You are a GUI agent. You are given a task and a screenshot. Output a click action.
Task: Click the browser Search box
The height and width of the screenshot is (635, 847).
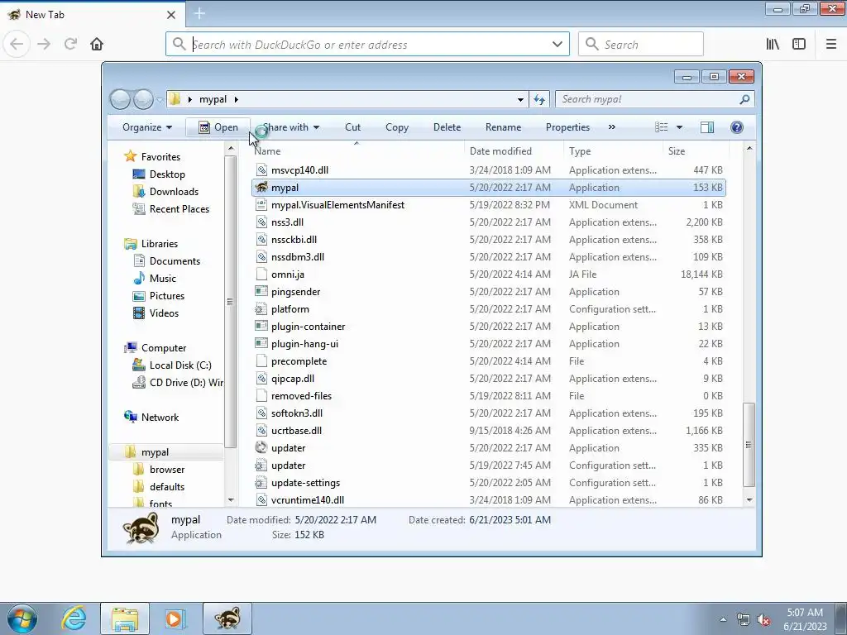click(x=641, y=45)
